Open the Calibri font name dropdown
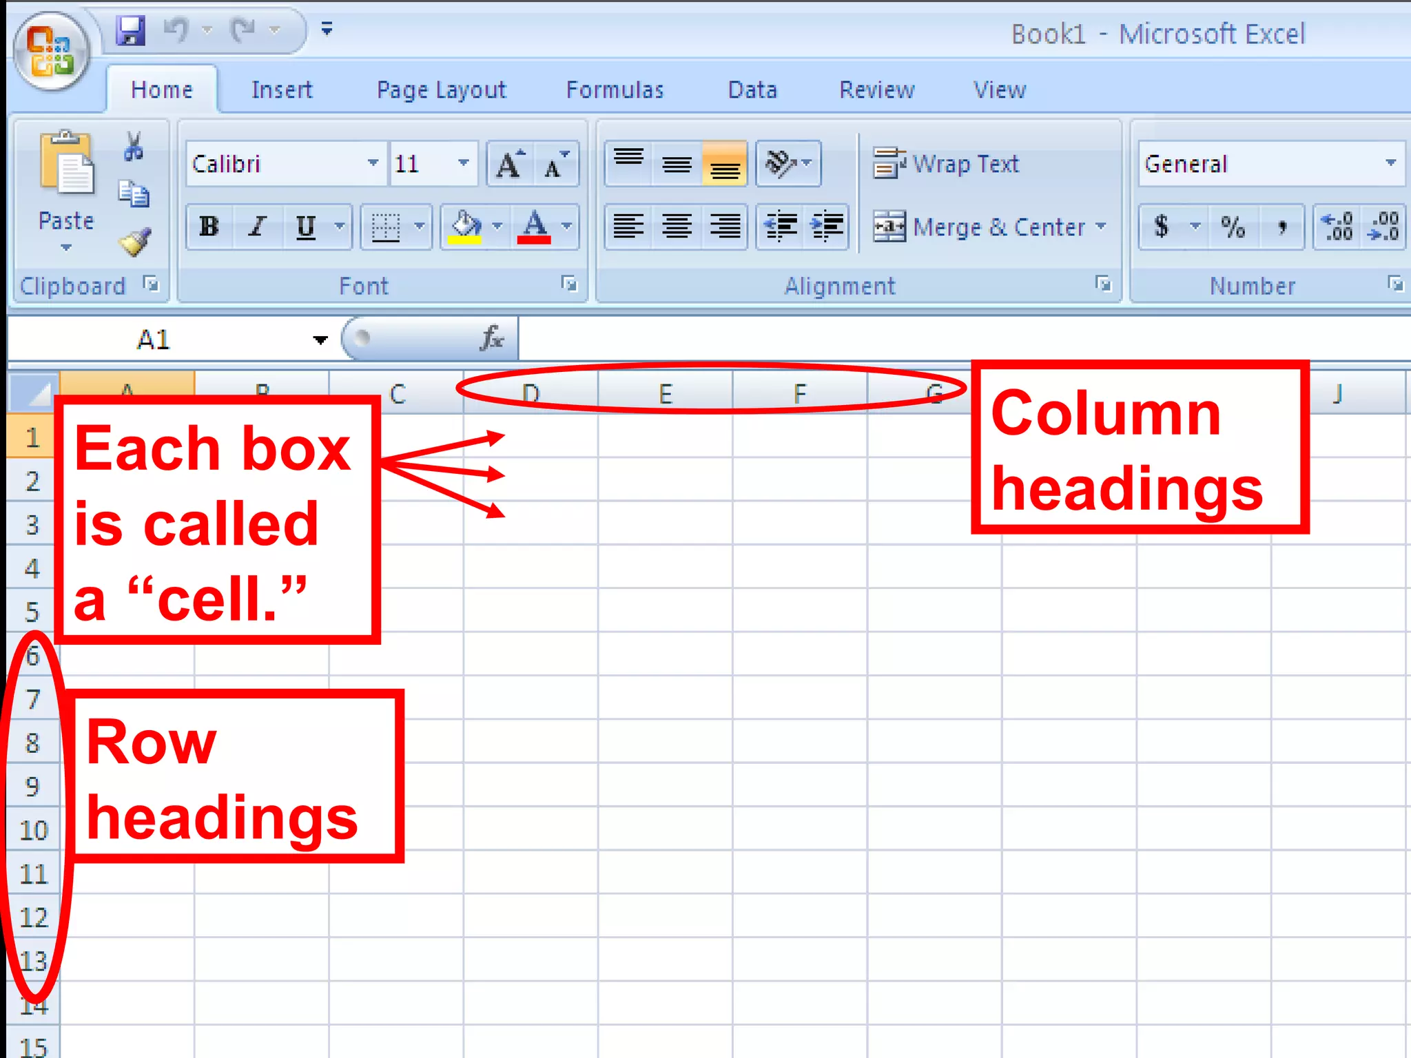This screenshot has height=1058, width=1411. point(373,163)
